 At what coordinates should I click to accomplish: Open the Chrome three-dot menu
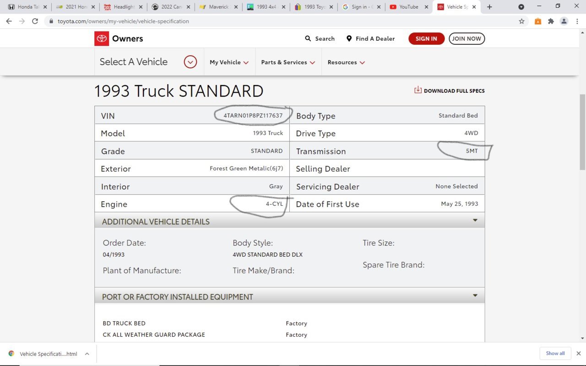click(x=577, y=21)
